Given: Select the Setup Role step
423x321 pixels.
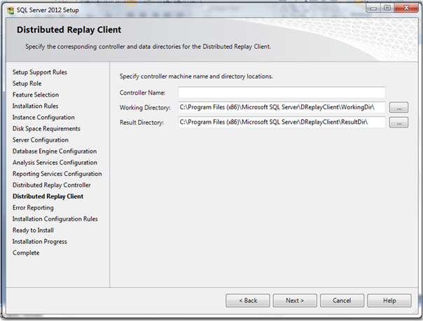Looking at the screenshot, I should coord(27,83).
